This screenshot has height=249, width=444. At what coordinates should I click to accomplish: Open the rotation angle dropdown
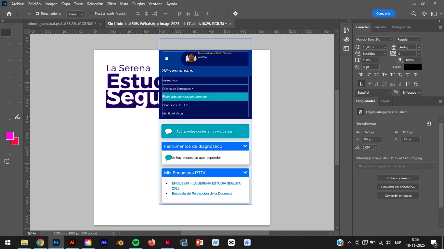[376, 147]
